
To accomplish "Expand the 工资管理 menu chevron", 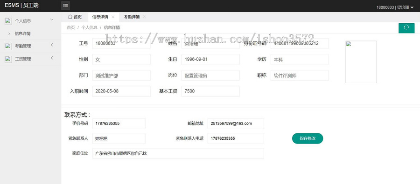I will 52,58.
